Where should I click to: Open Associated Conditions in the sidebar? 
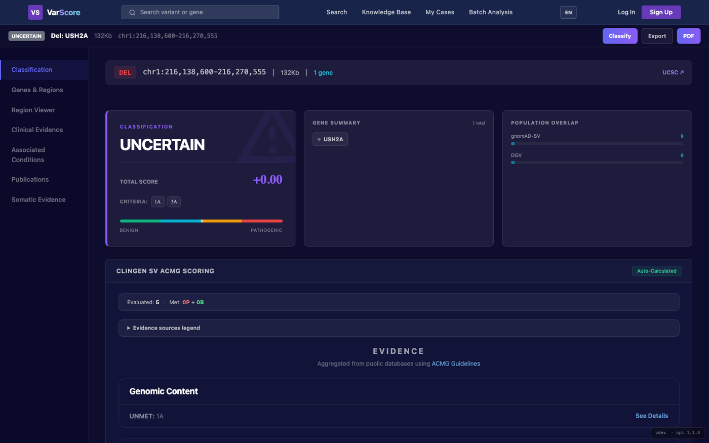pyautogui.click(x=44, y=154)
